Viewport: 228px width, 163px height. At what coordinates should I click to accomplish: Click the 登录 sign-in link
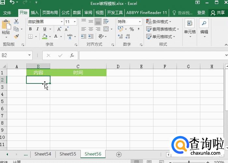tap(201, 13)
